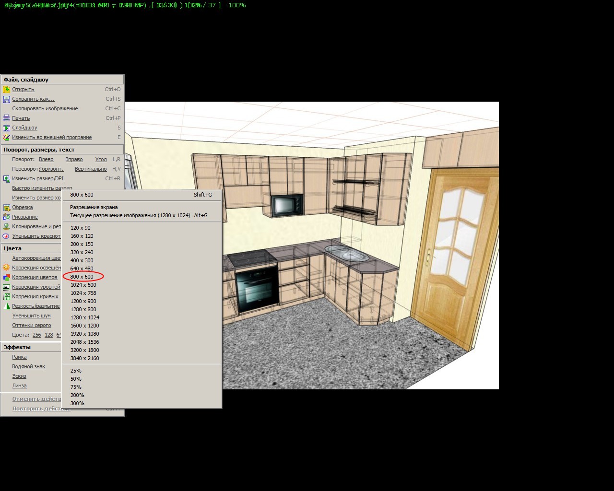Click the Слайдшоу filmstrip icon

(6, 128)
